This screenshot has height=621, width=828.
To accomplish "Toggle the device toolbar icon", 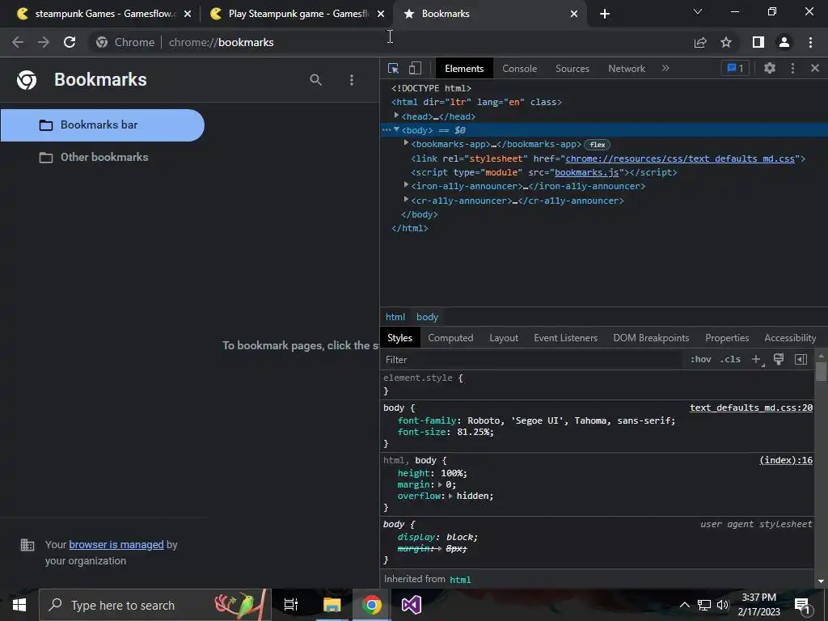I will point(415,68).
